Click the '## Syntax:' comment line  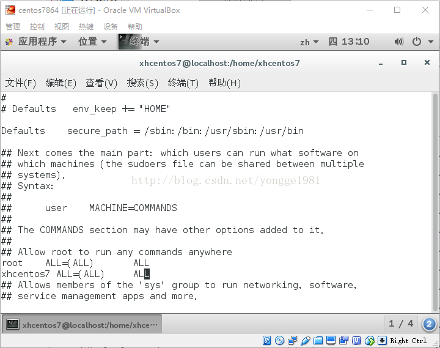[x=28, y=186]
